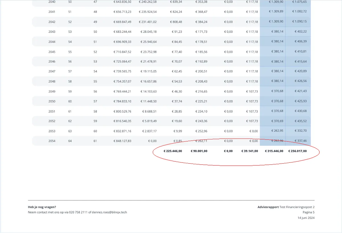Image resolution: width=342 pixels, height=233 pixels.
Task: Select € 402,22 in the 2043 row
Action: (300, 32)
